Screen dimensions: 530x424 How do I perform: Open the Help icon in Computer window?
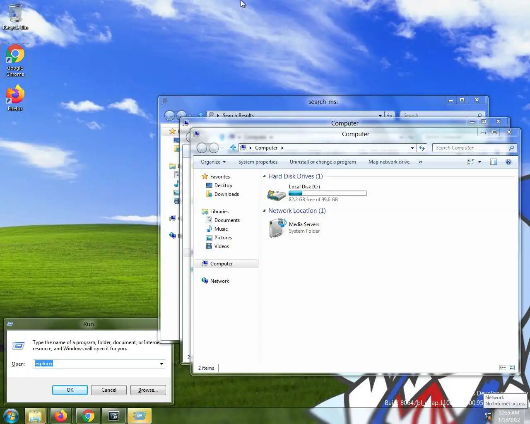coord(508,162)
